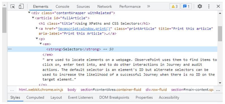Click the title="Print this article" attribute text
The height and width of the screenshot is (104, 225).
pyautogui.click(x=186, y=29)
